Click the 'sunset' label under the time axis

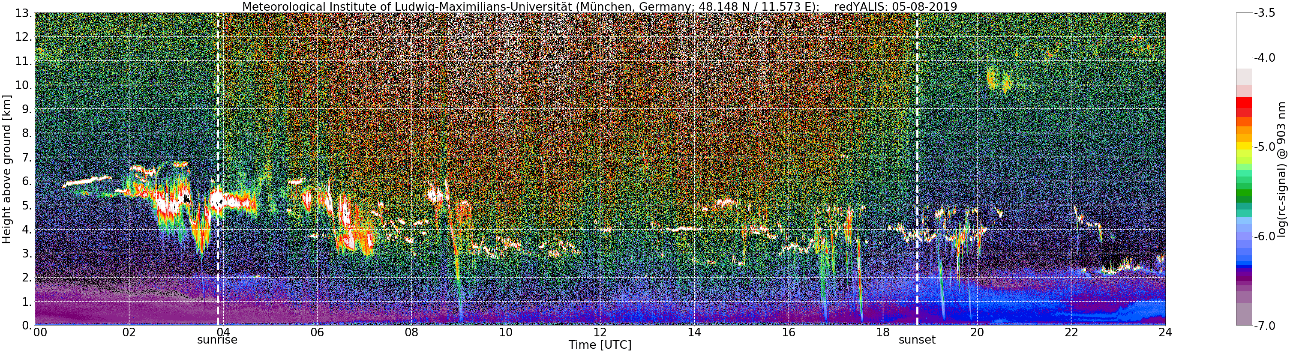click(917, 340)
